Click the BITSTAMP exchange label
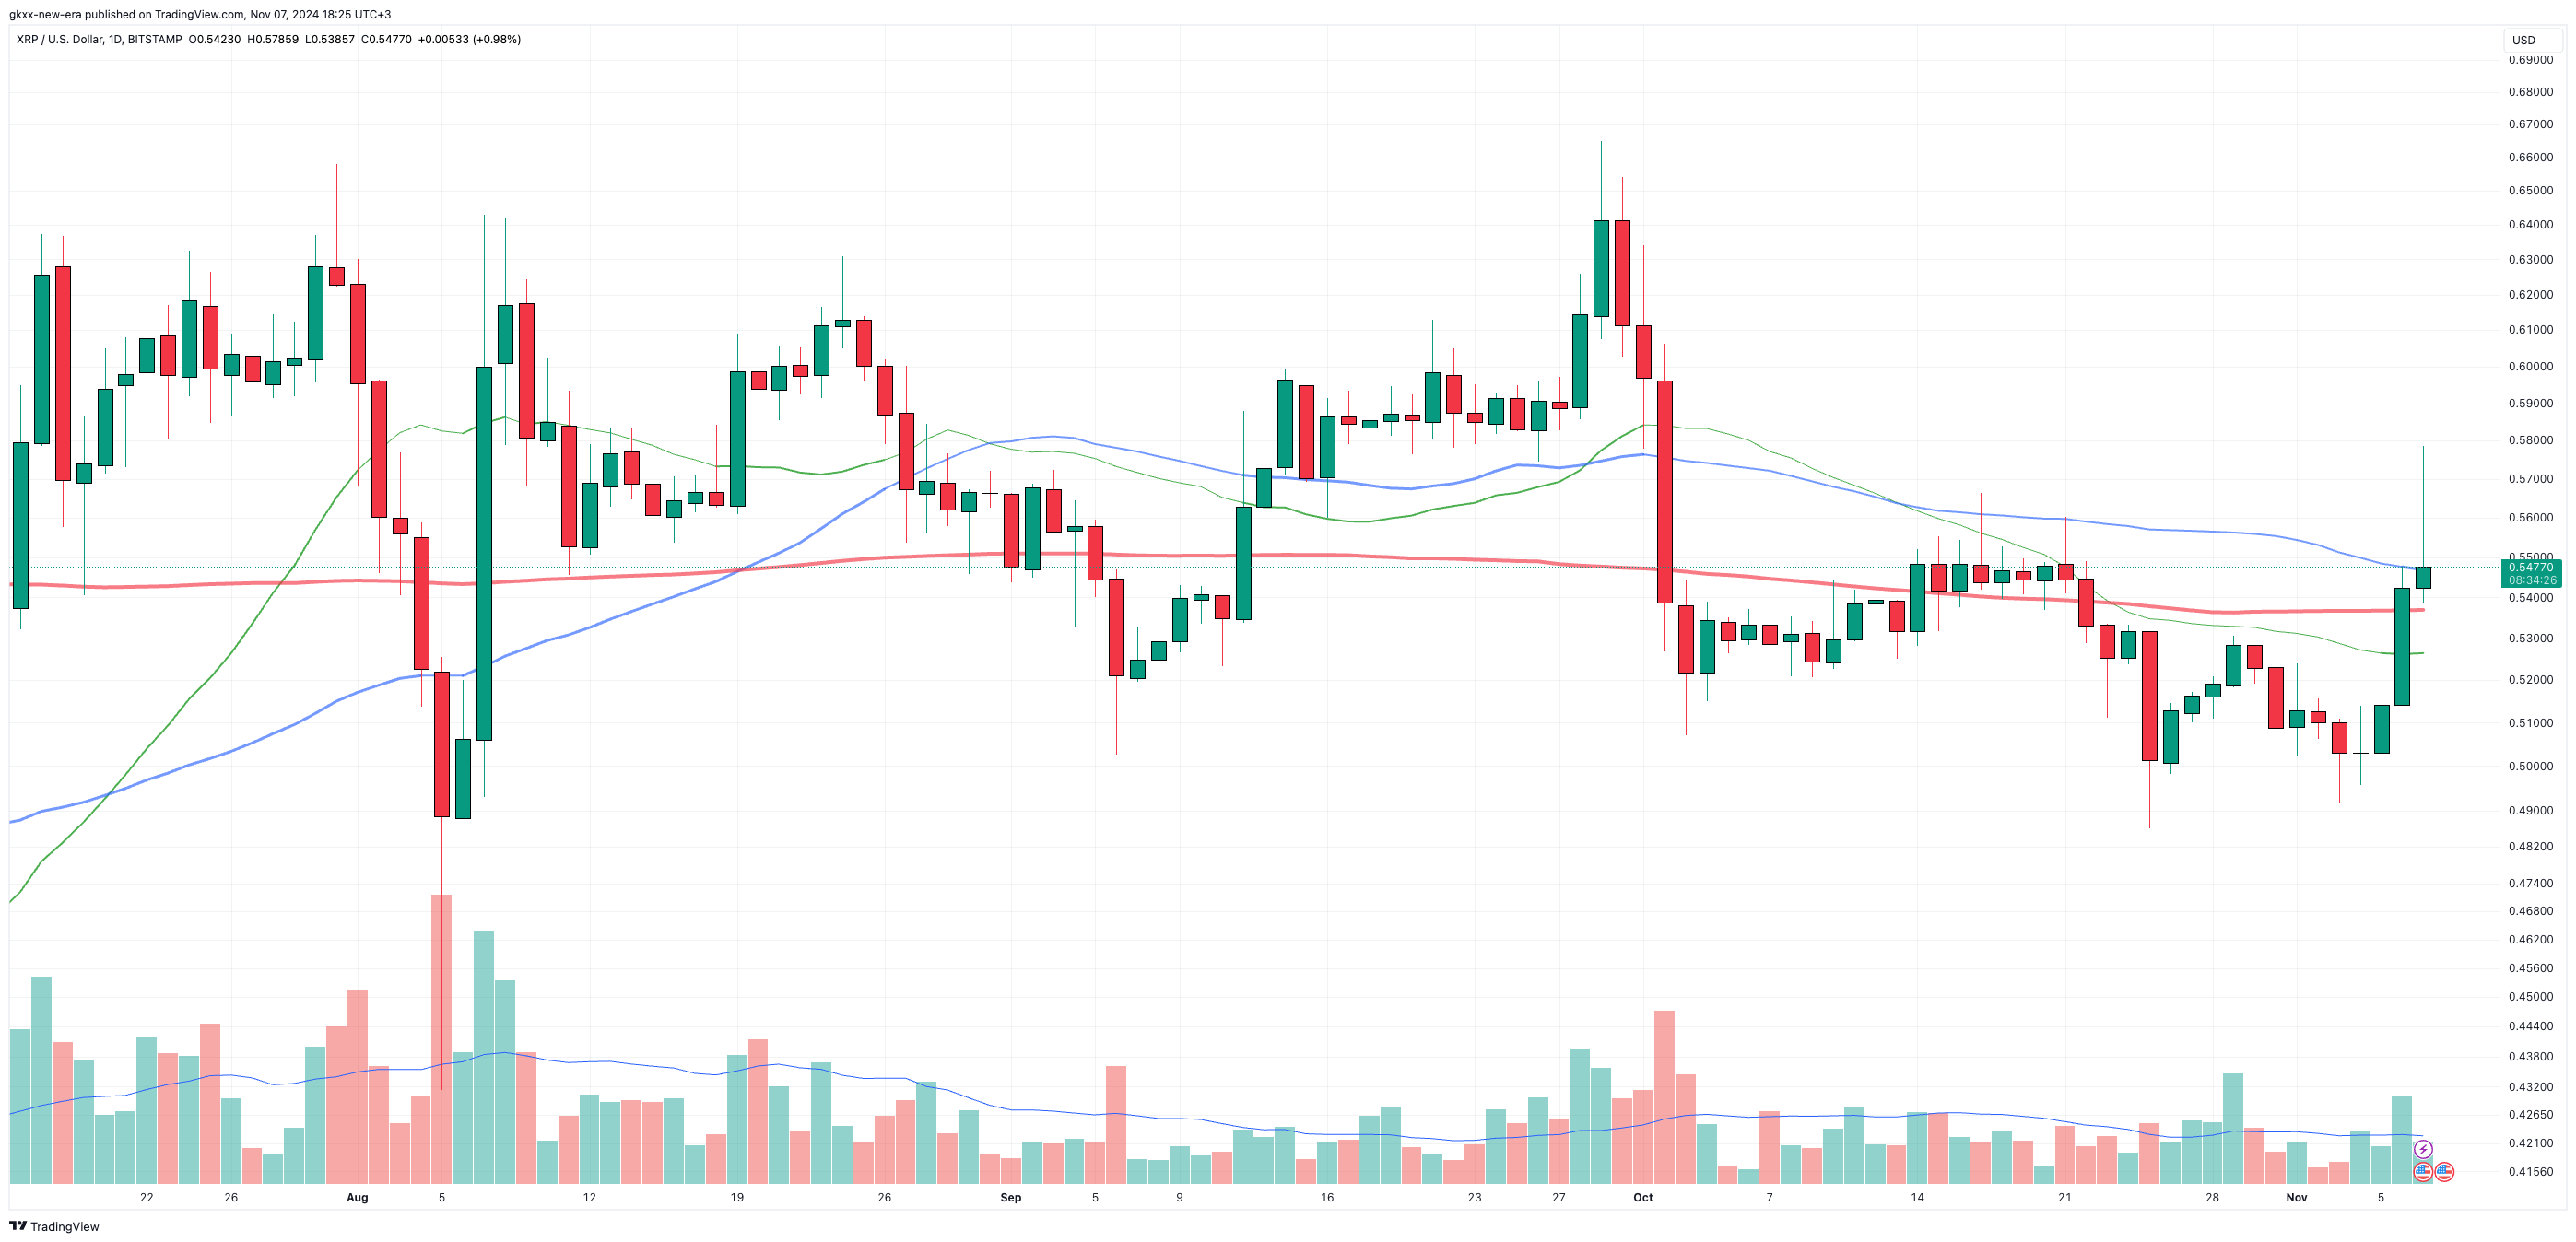This screenshot has height=1242, width=2576. click(155, 39)
